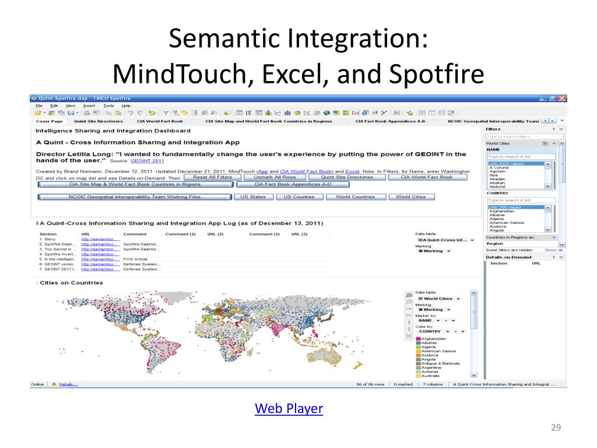
Task: Click the Unmark All Rows button
Action: point(275,177)
